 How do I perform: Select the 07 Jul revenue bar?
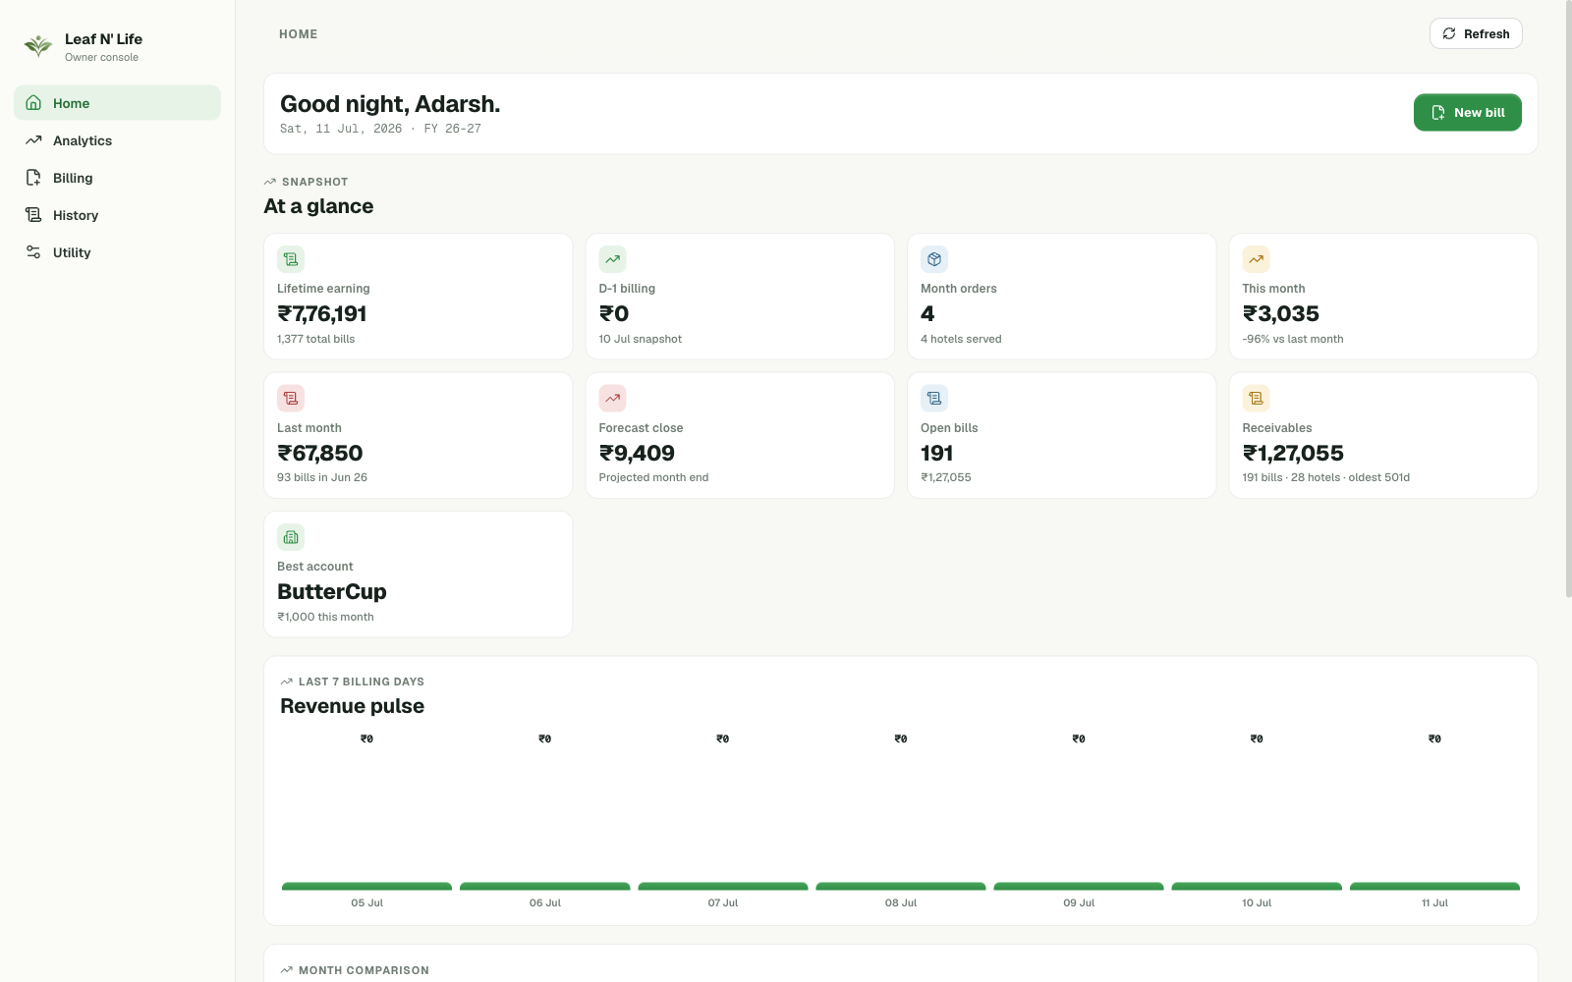[x=723, y=887]
